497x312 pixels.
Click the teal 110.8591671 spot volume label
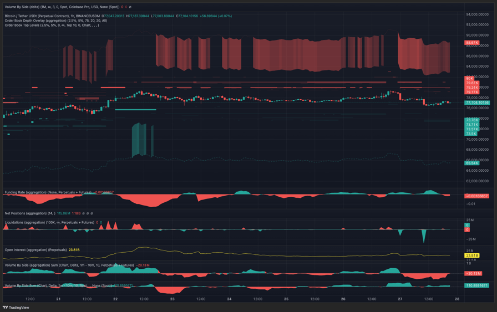tap(476, 285)
